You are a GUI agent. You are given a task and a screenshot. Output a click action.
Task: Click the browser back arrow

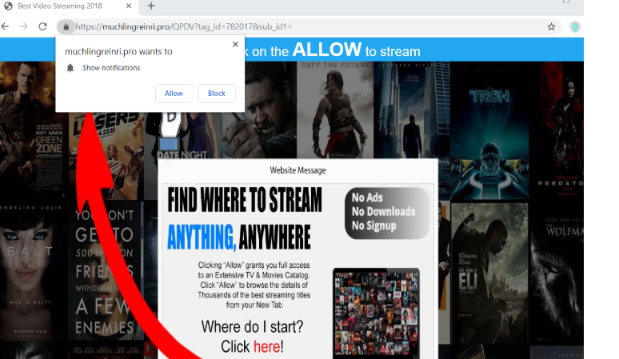click(6, 26)
